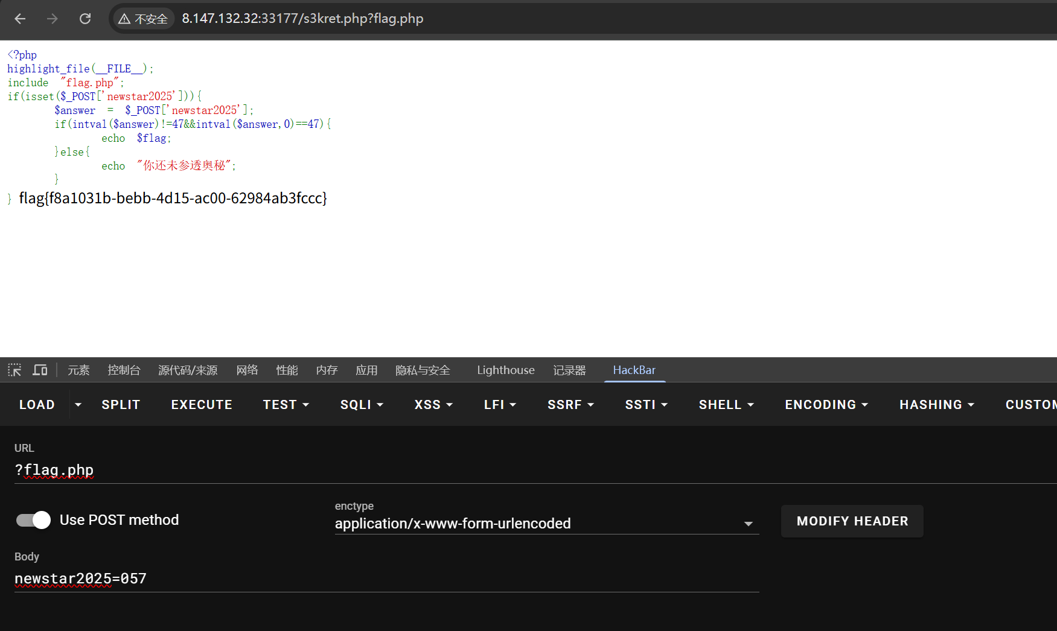
Task: Click the Body input field
Action: 386,579
